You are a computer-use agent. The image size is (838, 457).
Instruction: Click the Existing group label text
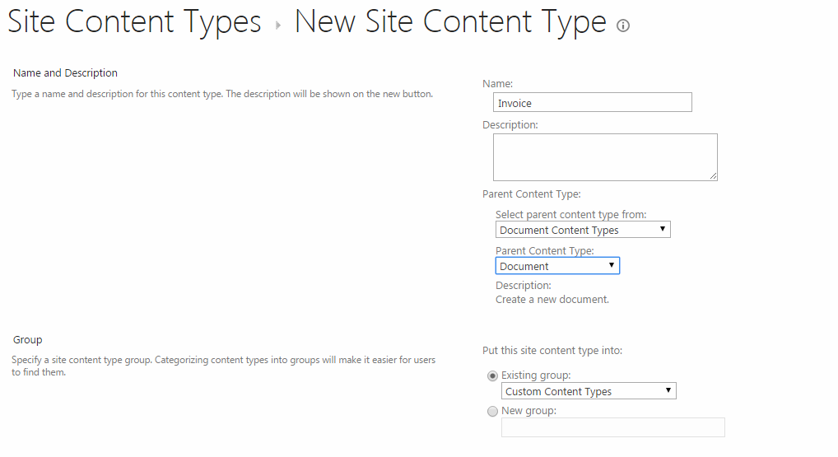[x=536, y=375]
